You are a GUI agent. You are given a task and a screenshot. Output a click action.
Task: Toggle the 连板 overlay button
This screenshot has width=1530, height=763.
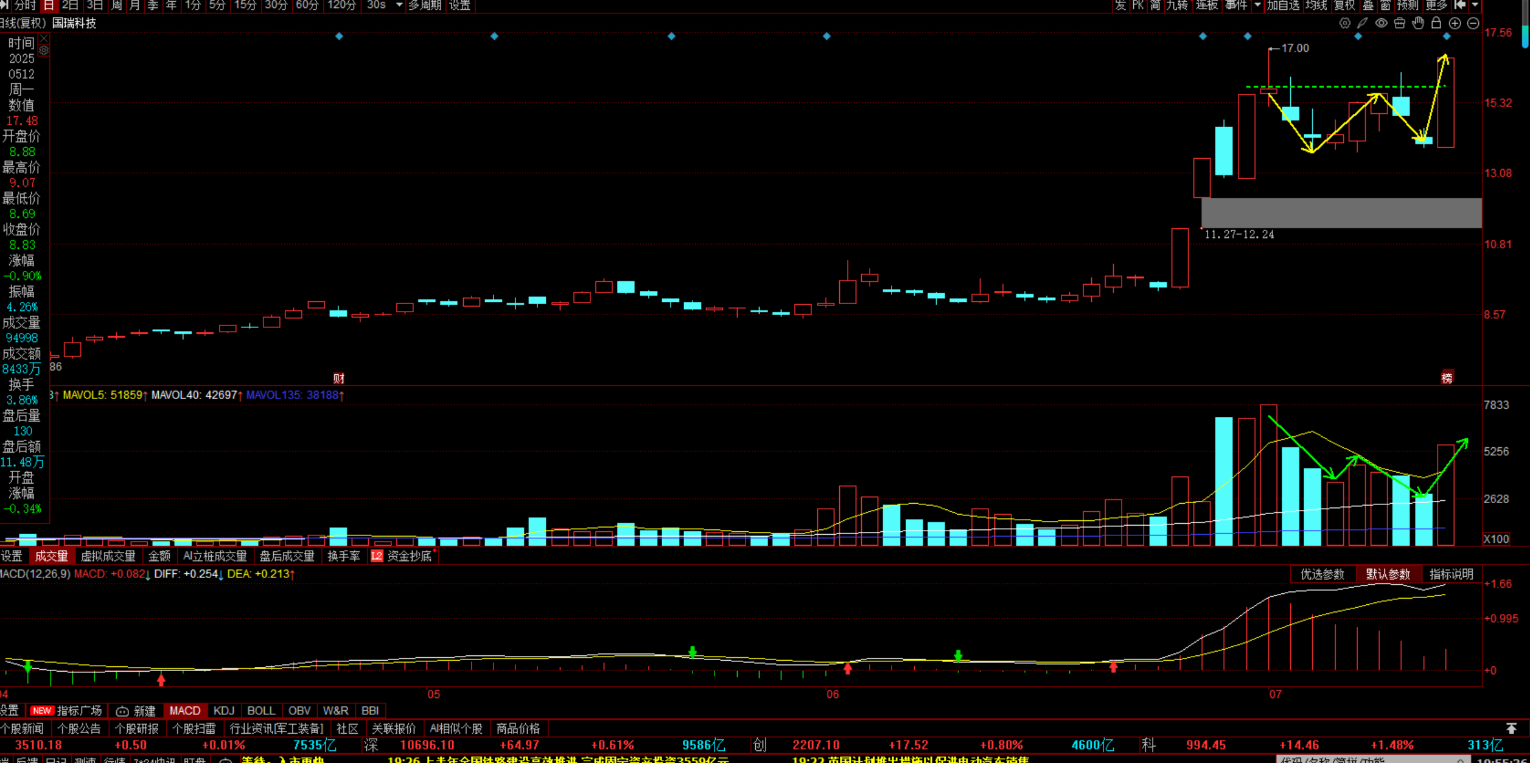(1207, 5)
